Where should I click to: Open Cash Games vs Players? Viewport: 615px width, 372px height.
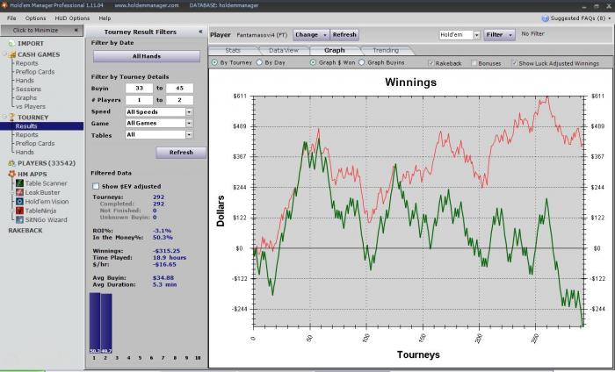[x=31, y=106]
